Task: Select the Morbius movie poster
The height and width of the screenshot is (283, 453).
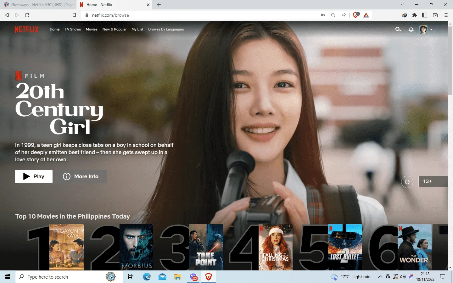Action: pos(136,247)
